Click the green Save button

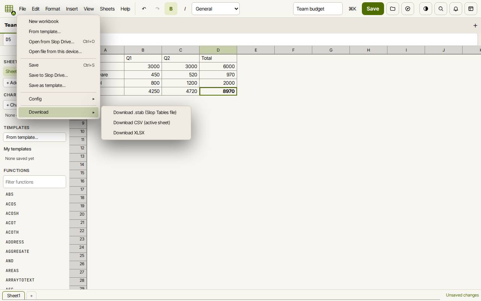373,9
